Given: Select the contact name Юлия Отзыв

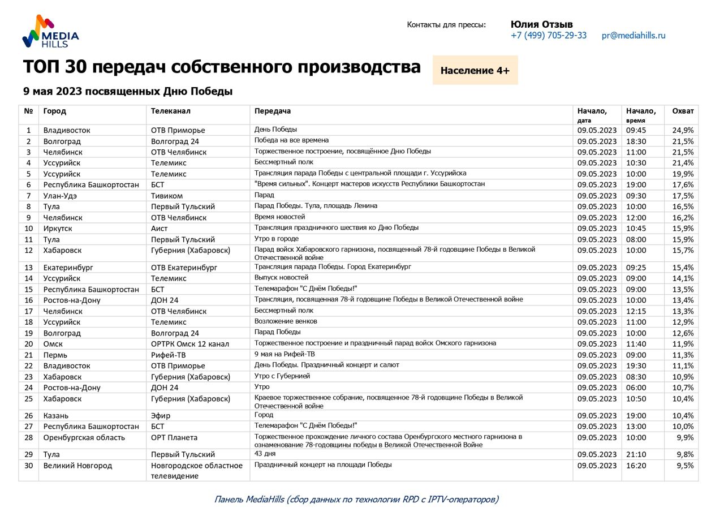Looking at the screenshot, I should click(x=541, y=24).
